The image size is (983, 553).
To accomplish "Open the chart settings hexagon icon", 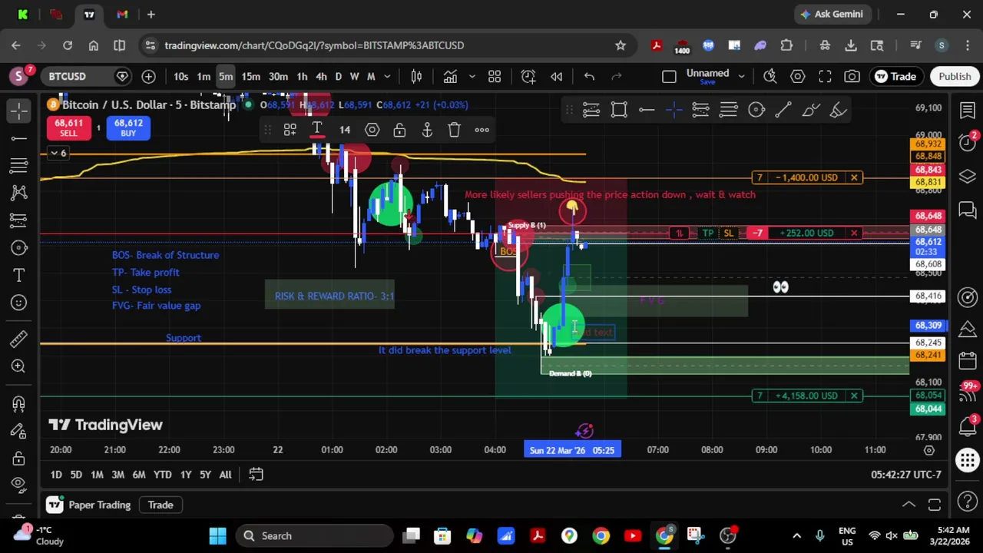I will click(797, 76).
